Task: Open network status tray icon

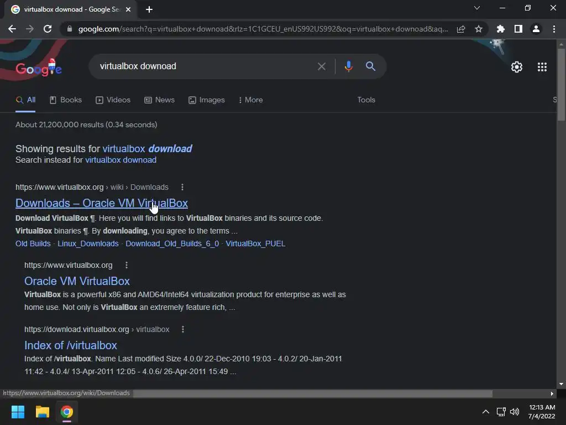Action: coord(501,412)
